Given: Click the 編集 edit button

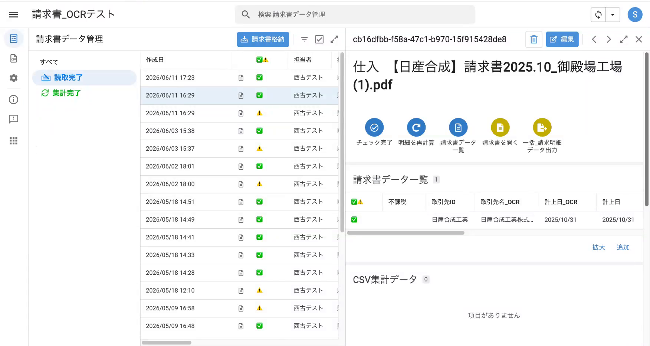Looking at the screenshot, I should (x=562, y=39).
